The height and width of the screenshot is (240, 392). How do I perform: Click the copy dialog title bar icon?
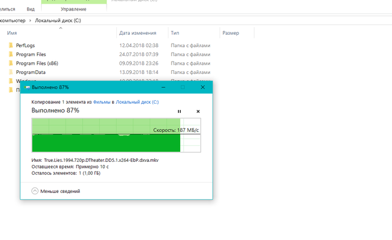(x=27, y=87)
